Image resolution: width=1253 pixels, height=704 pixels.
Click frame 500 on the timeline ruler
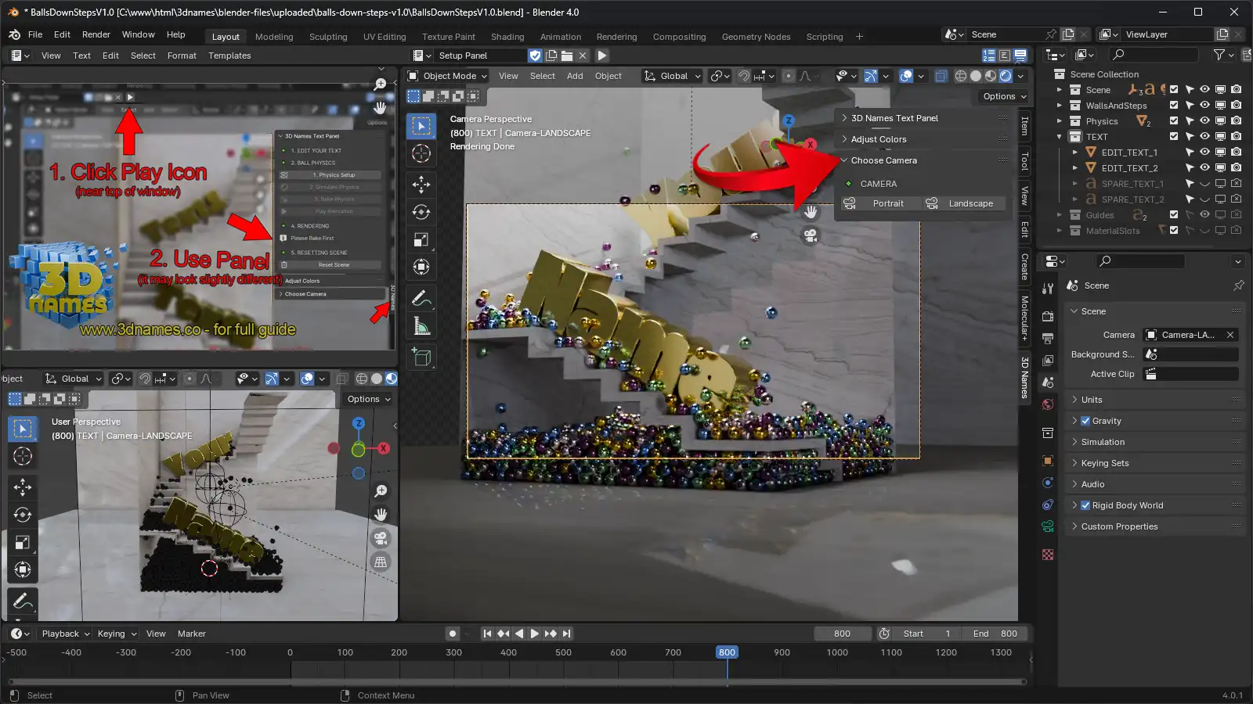point(564,652)
